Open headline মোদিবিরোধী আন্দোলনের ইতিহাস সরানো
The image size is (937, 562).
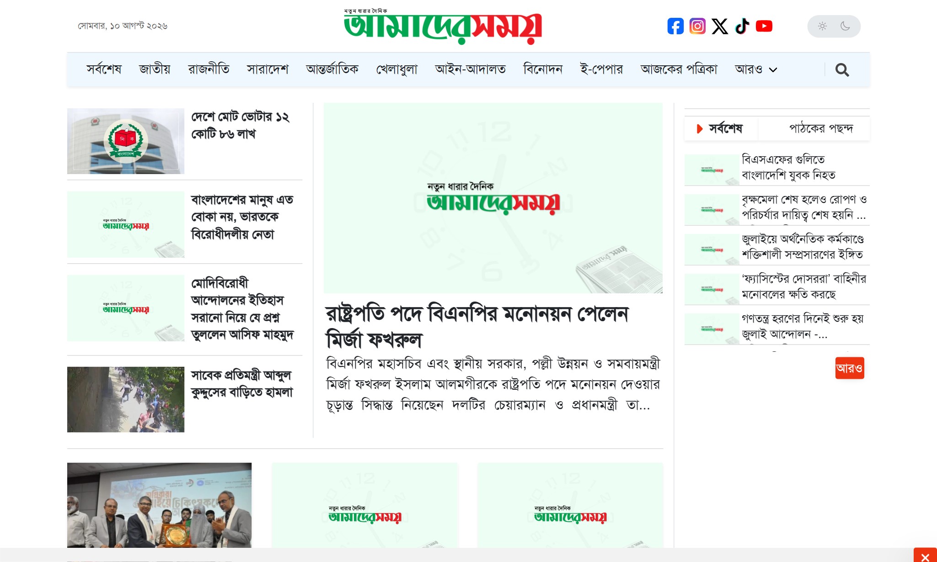pyautogui.click(x=242, y=309)
